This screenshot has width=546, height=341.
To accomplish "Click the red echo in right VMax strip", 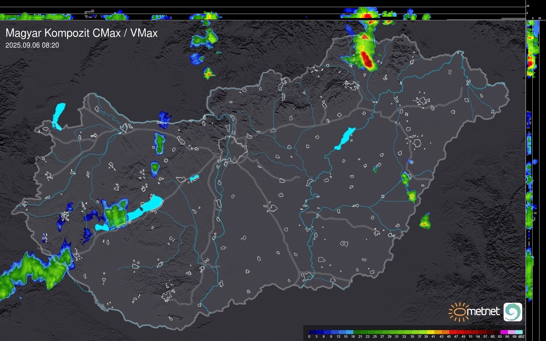I will click(530, 63).
